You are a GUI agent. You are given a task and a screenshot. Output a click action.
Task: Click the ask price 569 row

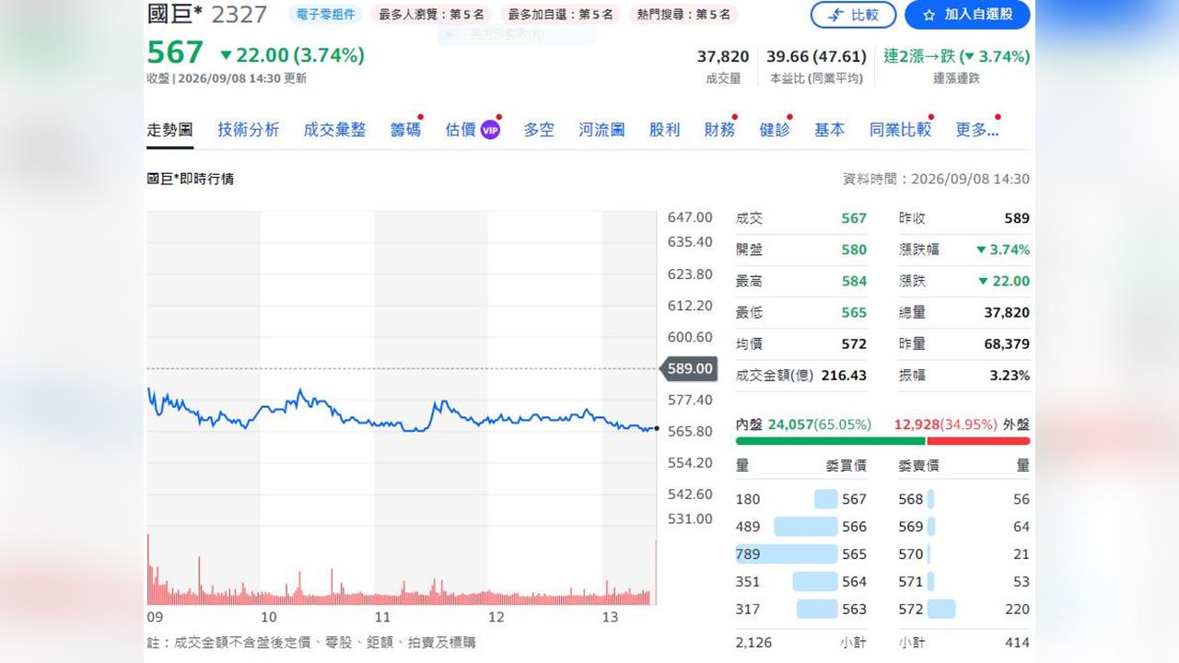[964, 527]
